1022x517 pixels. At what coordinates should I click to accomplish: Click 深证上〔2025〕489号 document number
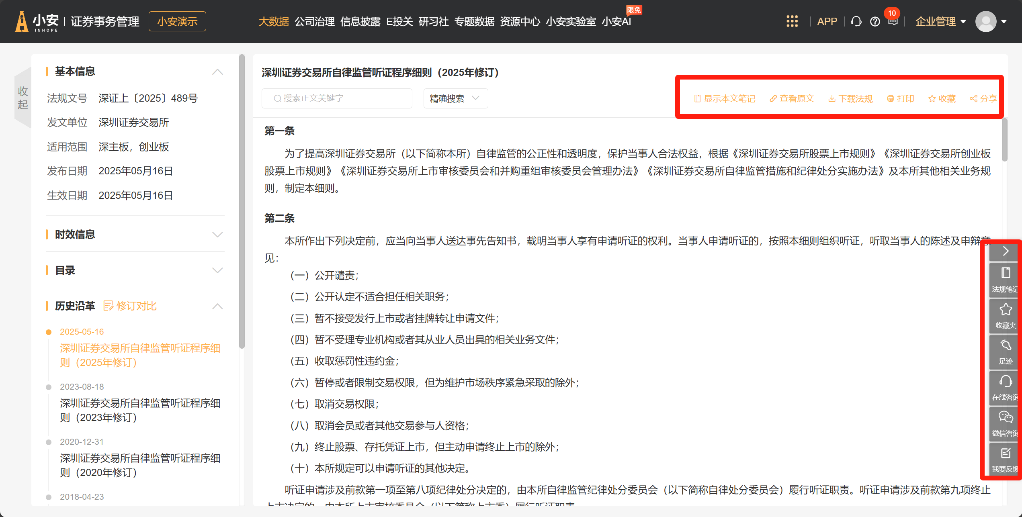point(148,98)
